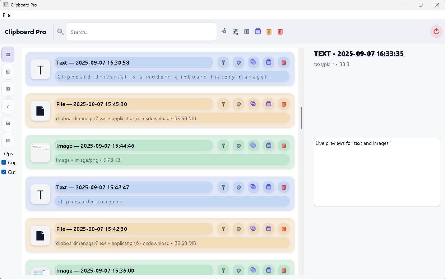Click funnel icon on Text 15:42:47 entry
Screen dimensions: 445x279
[223, 187]
